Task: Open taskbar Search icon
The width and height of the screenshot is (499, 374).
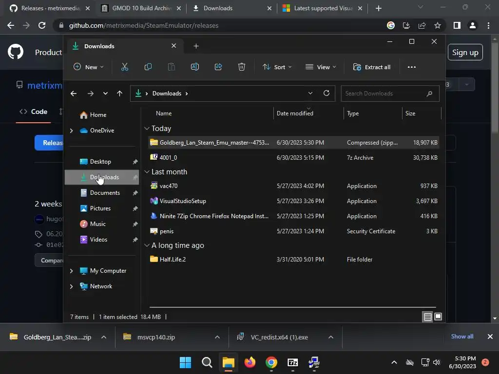Action: (207, 362)
